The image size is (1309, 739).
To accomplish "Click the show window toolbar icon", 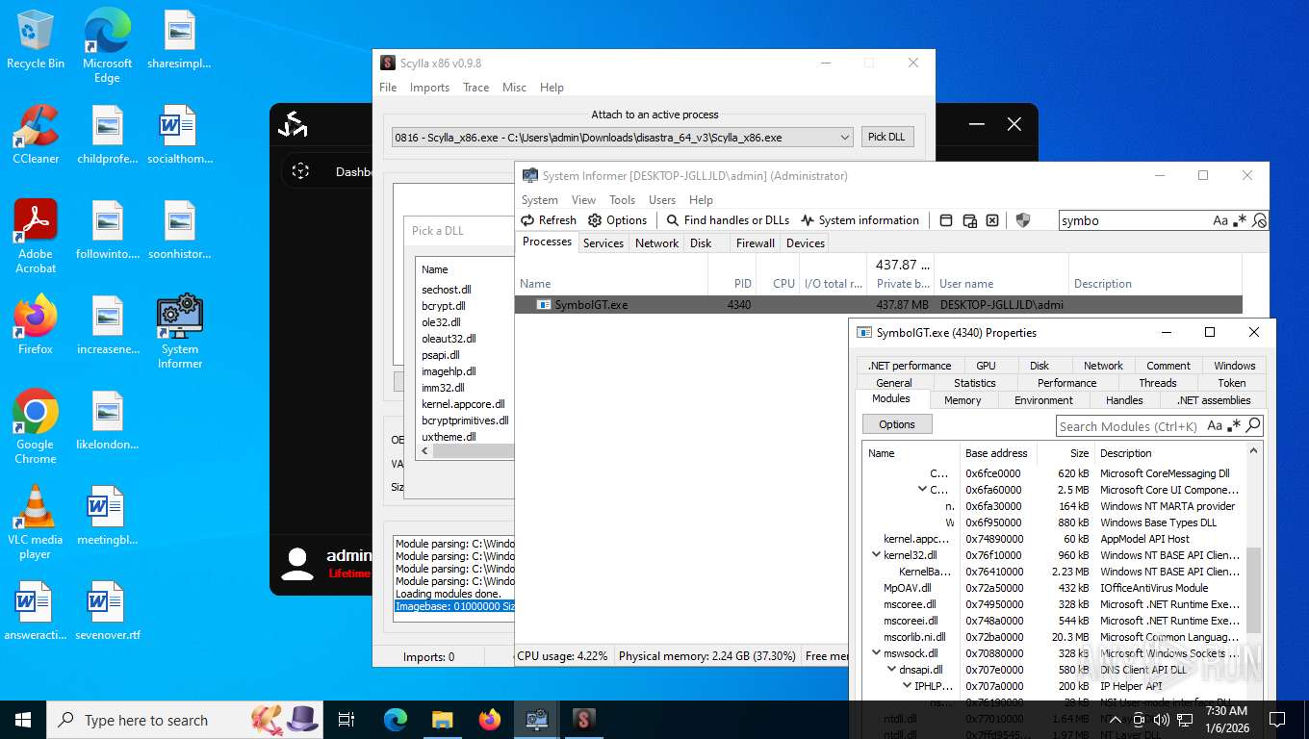I will (x=946, y=220).
